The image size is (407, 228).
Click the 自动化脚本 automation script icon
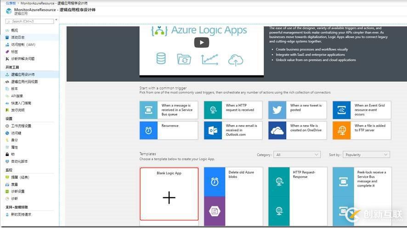click(7, 161)
